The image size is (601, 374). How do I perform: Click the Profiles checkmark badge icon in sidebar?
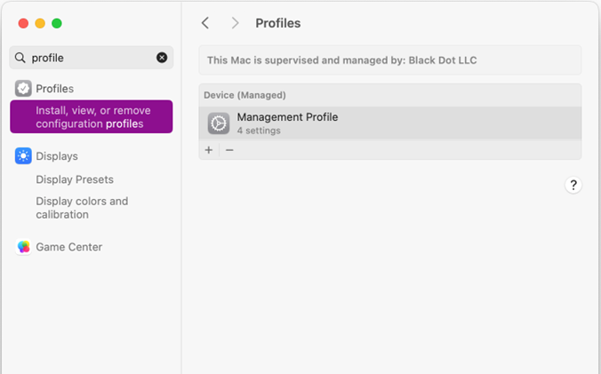(23, 89)
